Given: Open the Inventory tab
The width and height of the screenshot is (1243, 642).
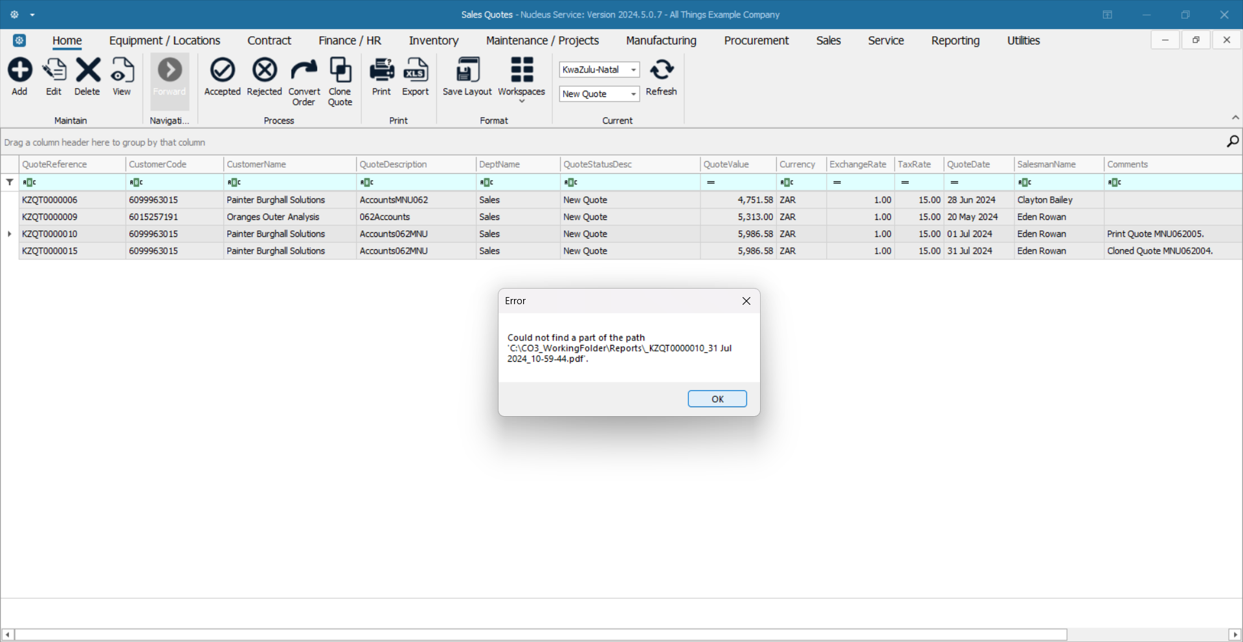Looking at the screenshot, I should pyautogui.click(x=434, y=41).
